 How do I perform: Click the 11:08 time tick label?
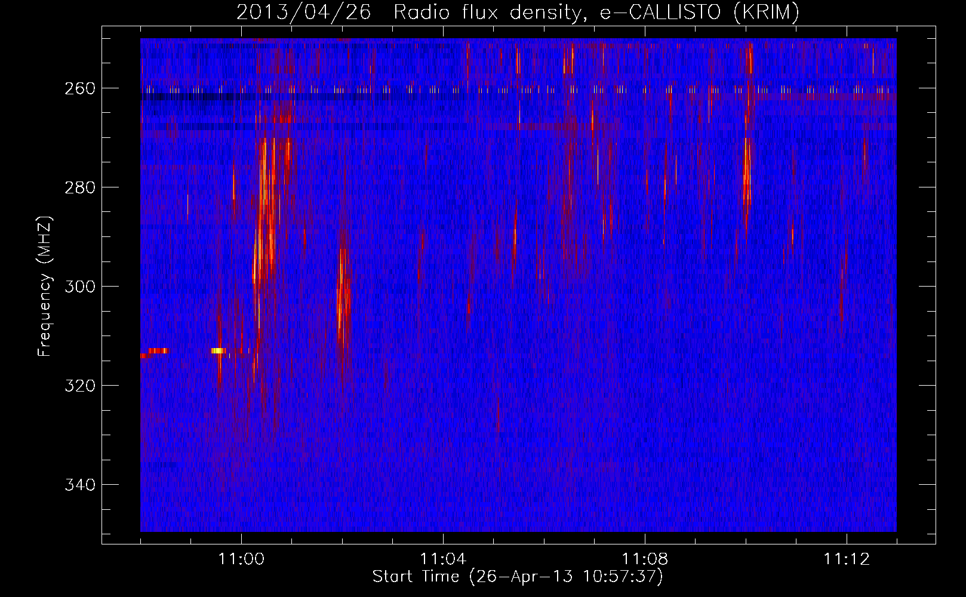[645, 559]
